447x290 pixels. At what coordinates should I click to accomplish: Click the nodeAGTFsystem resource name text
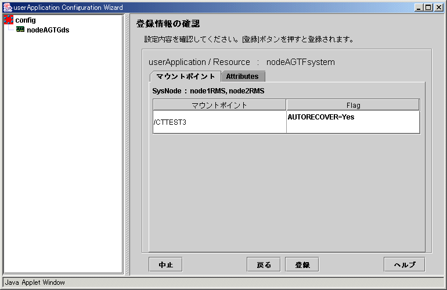[x=301, y=62]
